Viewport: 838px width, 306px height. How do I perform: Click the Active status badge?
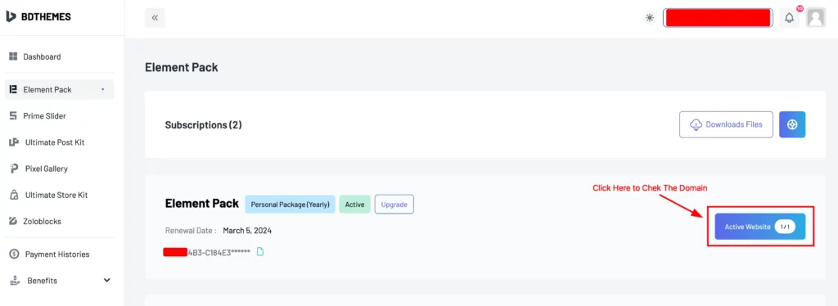pos(354,204)
